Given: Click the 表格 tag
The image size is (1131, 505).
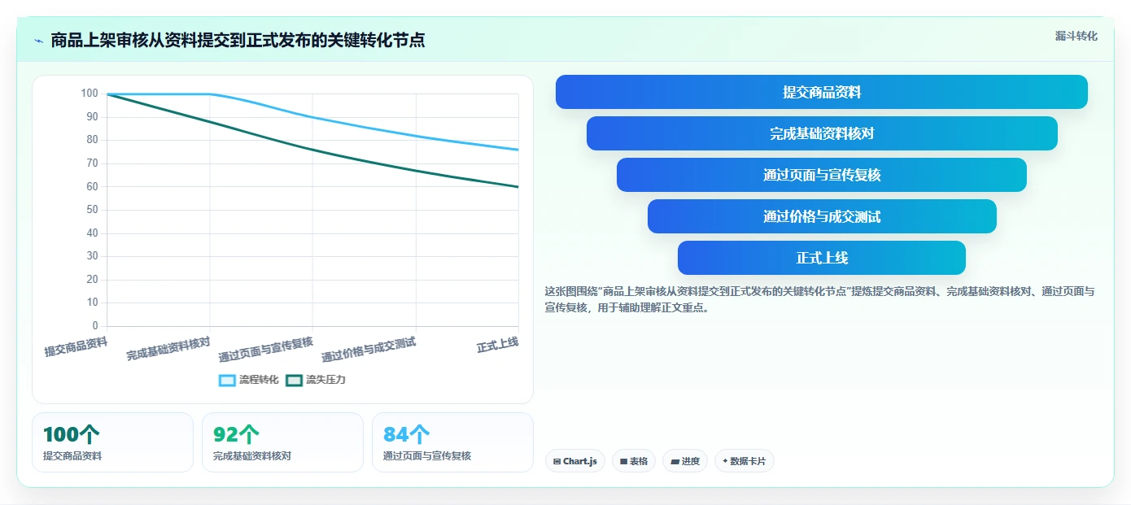Looking at the screenshot, I should tap(634, 461).
